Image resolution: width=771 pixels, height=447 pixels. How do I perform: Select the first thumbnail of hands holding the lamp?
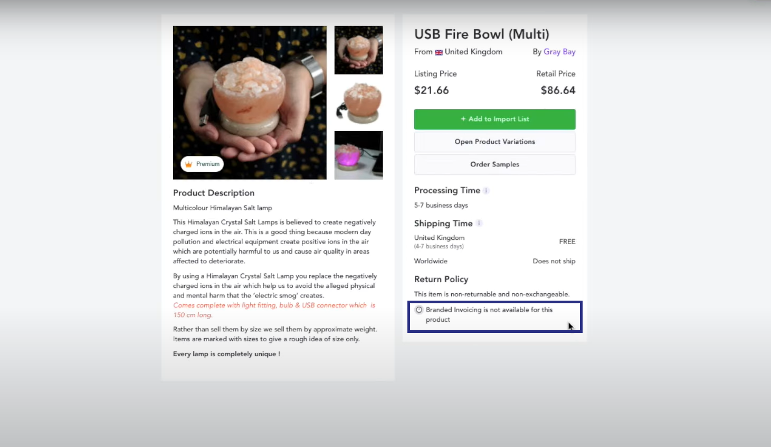359,50
